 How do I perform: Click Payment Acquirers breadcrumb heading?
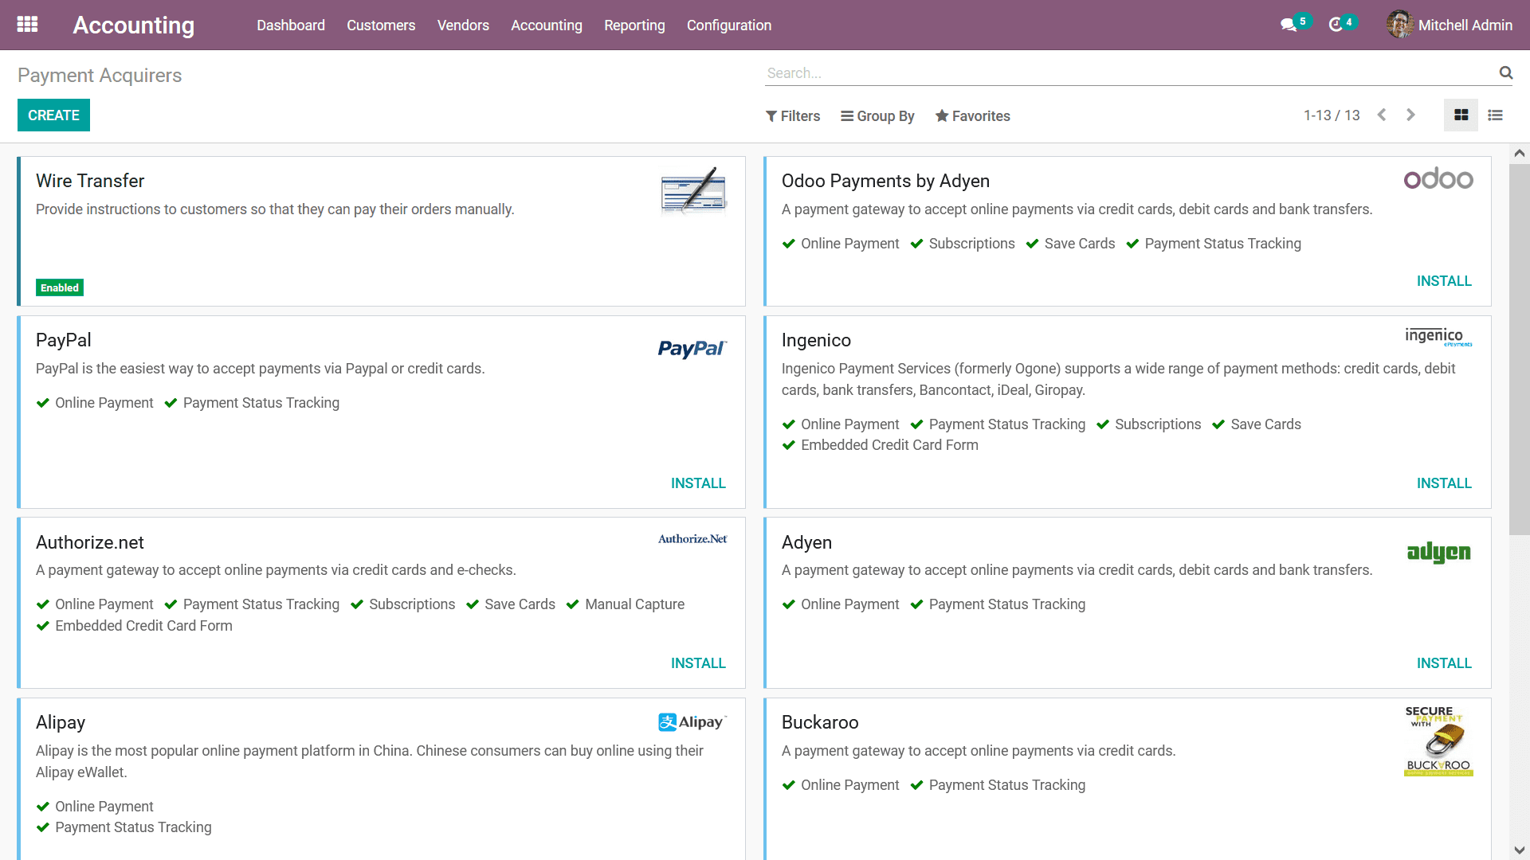(x=100, y=75)
